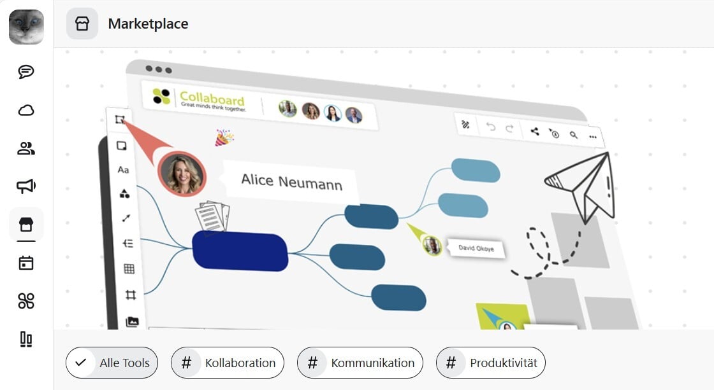Viewport: 714px width, 390px height.
Task: Open the contacts people sidebar icon
Action: [x=26, y=149]
